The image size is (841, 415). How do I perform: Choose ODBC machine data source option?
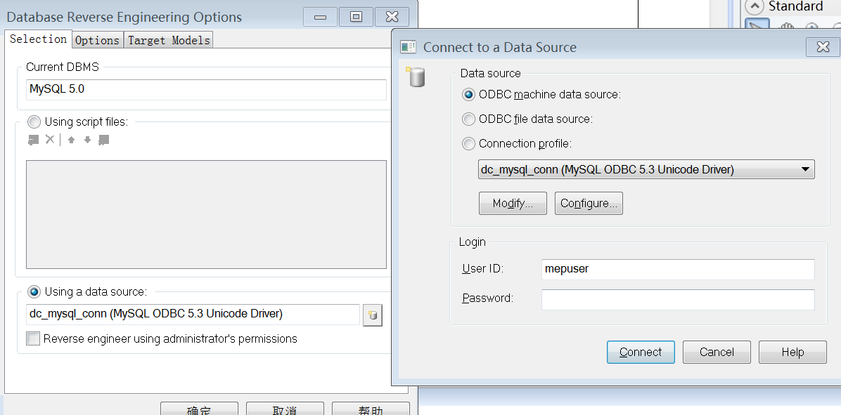[x=469, y=95]
